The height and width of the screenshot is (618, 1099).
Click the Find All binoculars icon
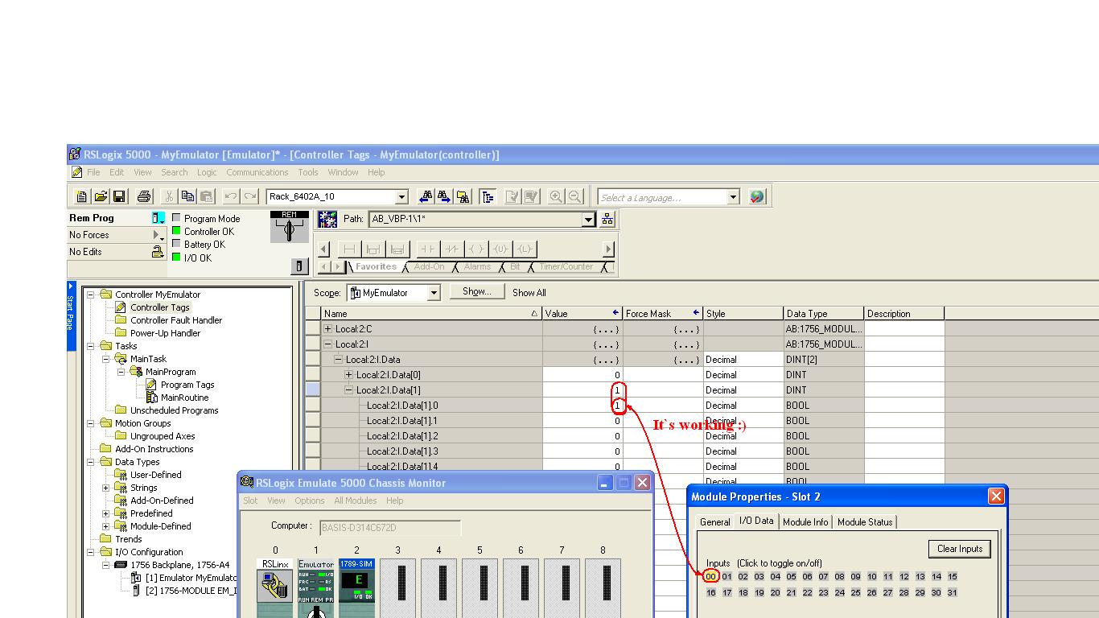(x=463, y=196)
